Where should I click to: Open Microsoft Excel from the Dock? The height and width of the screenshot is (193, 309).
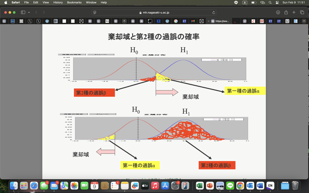pos(200,185)
